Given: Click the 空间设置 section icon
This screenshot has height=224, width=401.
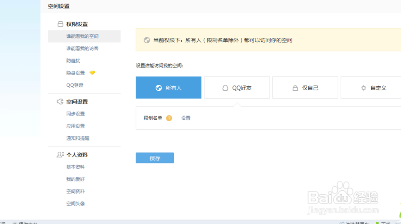Looking at the screenshot, I should click(60, 102).
